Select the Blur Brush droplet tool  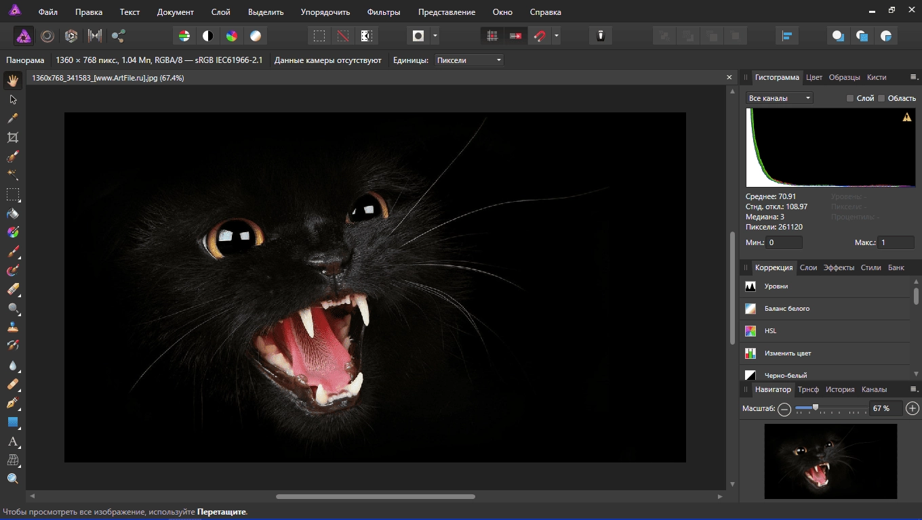click(x=13, y=366)
